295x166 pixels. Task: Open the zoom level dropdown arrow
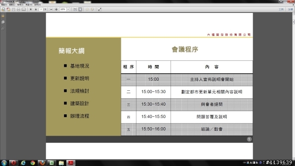(68, 9)
